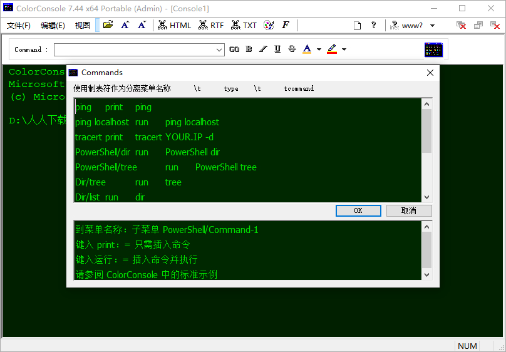Open font selection F icon
Screen dimensions: 506x352
(286, 25)
